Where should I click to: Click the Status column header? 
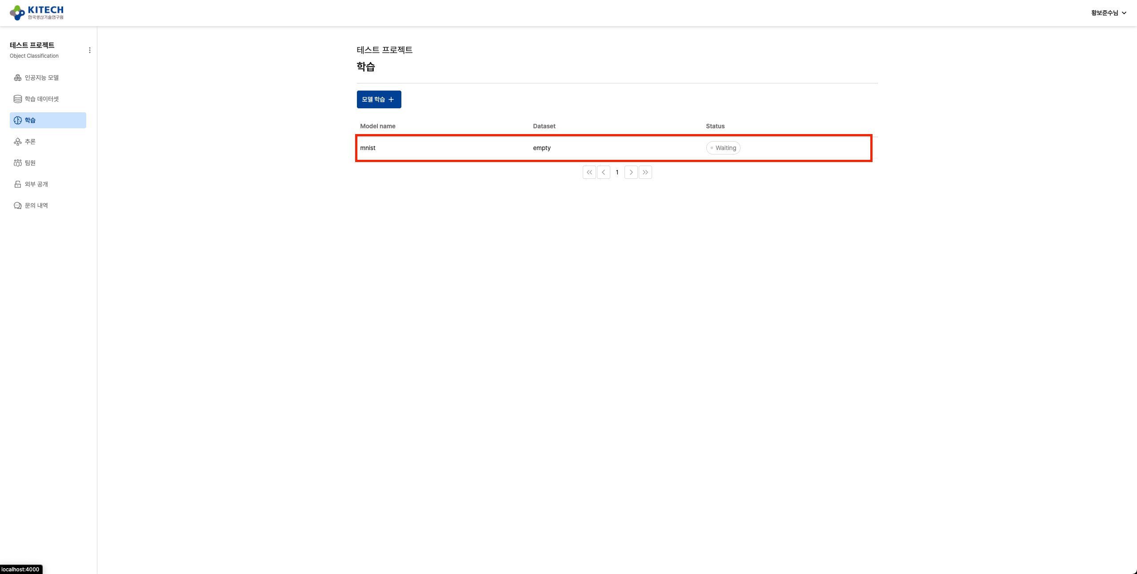click(x=715, y=126)
